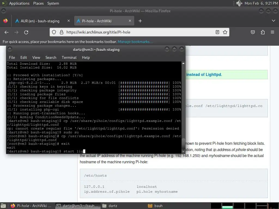Switch to dartz@vm3 terminal taskbar entry
279x209 pixels.
(x=77, y=206)
